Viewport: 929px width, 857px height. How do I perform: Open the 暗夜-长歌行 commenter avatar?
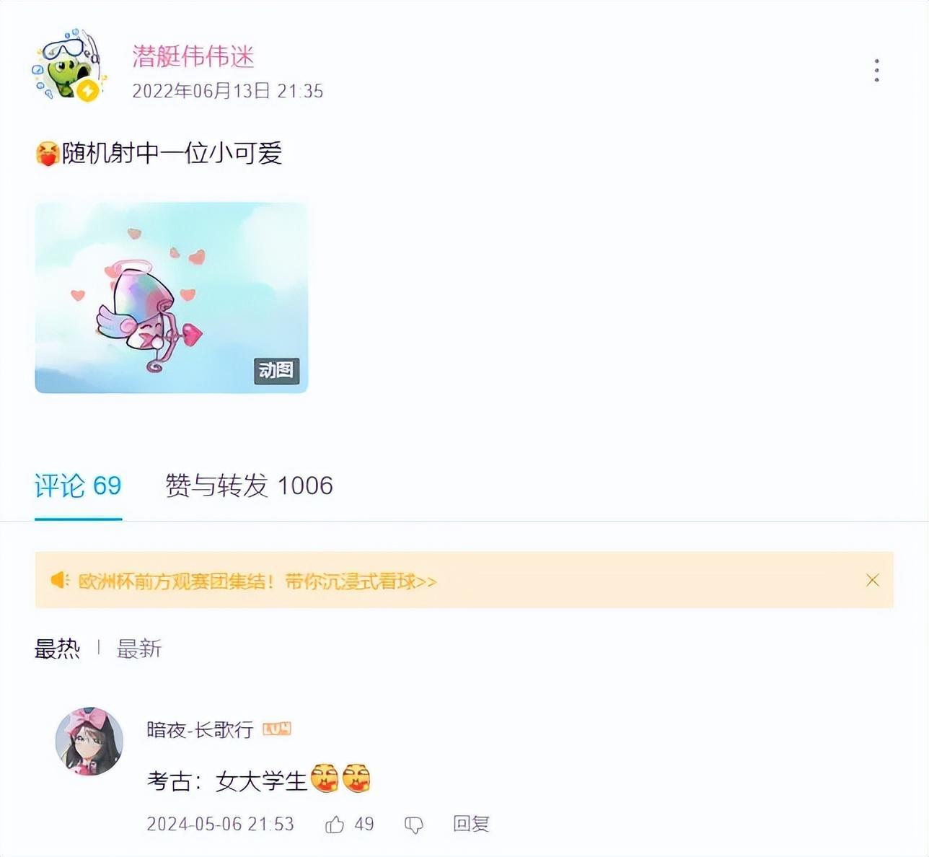click(89, 741)
